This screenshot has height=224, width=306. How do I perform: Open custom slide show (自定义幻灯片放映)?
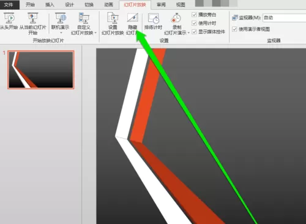click(x=84, y=24)
